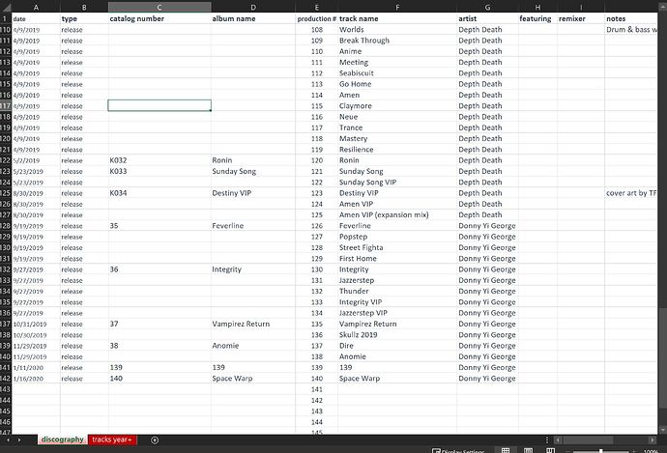667x453 pixels.
Task: Switch to Page Break Preview in the status bar
Action: coord(550,450)
